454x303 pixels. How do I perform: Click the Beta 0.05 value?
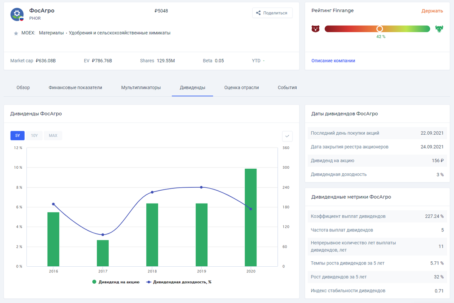pos(219,61)
